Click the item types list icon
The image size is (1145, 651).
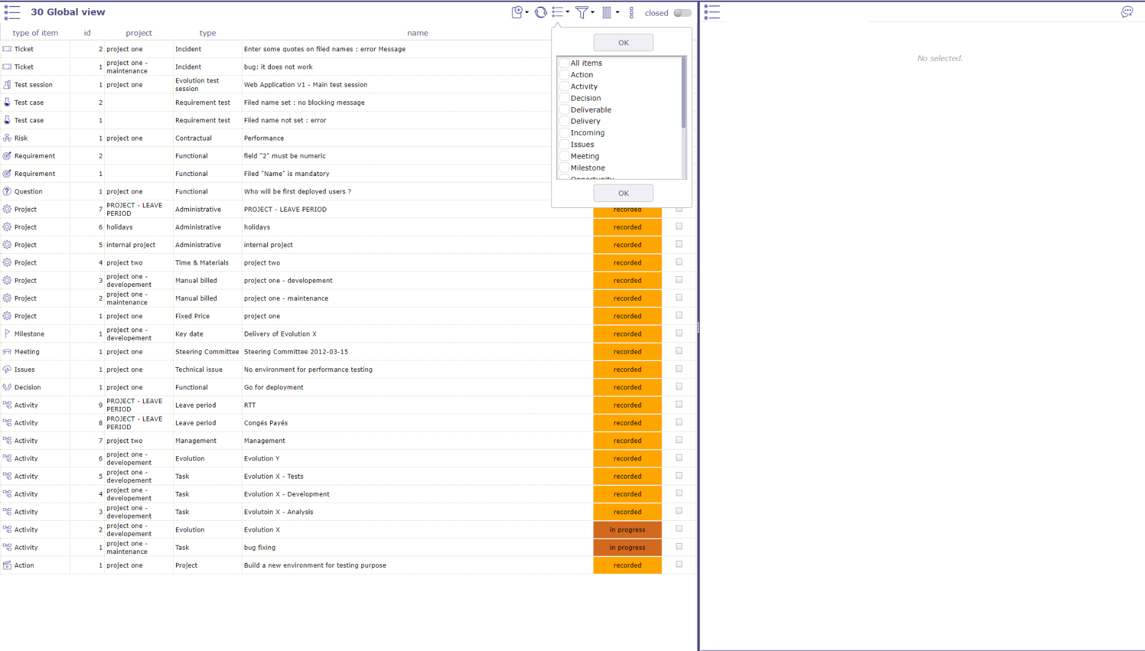coord(558,13)
